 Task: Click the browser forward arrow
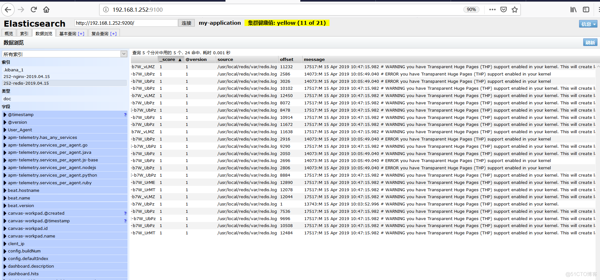(x=21, y=10)
